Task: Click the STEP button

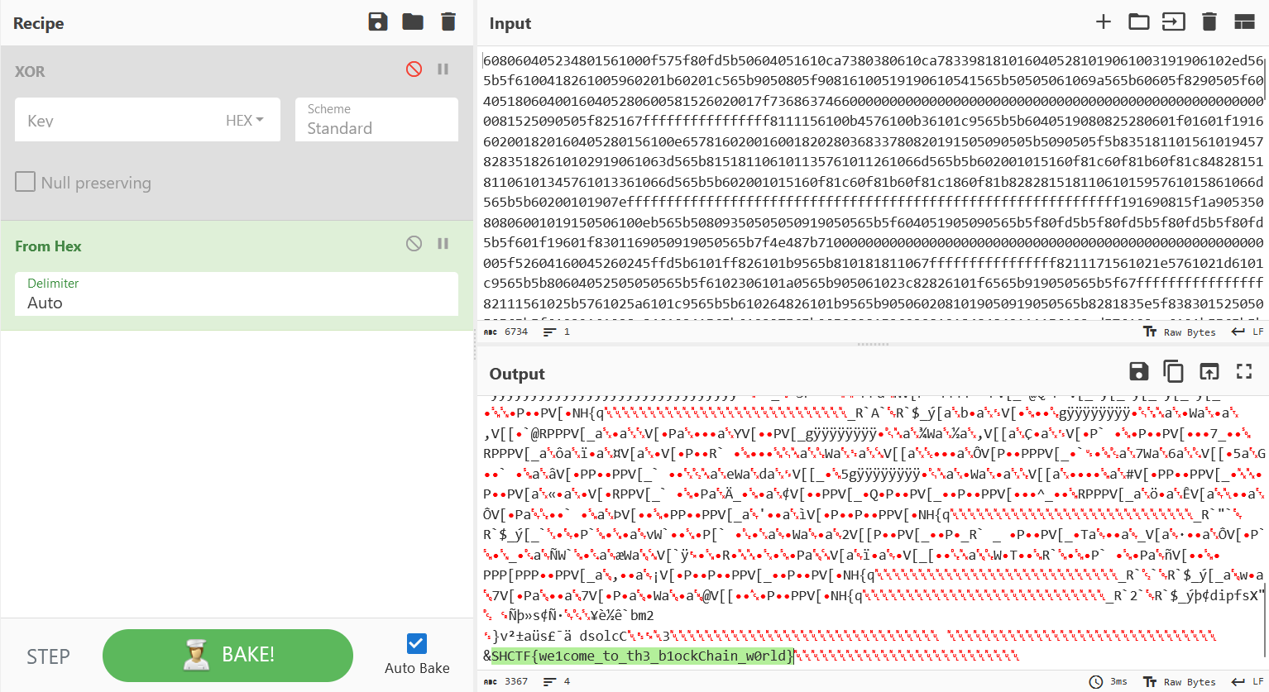Action: pyautogui.click(x=48, y=656)
